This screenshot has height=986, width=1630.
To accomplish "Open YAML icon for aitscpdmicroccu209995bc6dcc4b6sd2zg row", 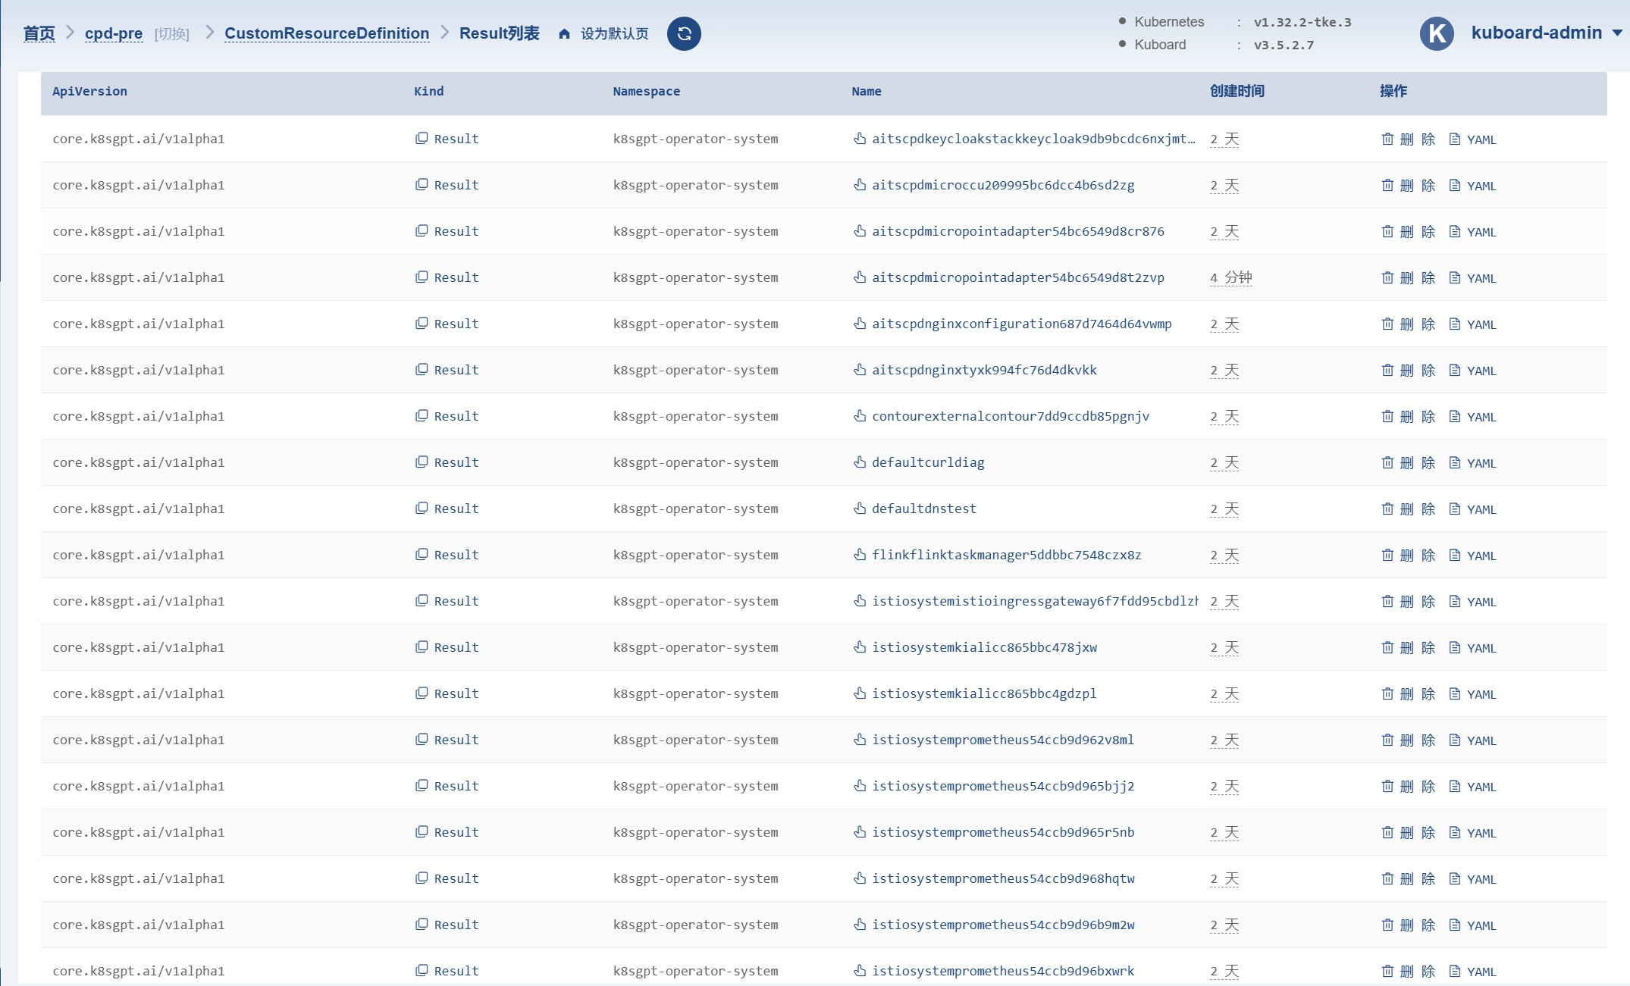I will pos(1454,185).
